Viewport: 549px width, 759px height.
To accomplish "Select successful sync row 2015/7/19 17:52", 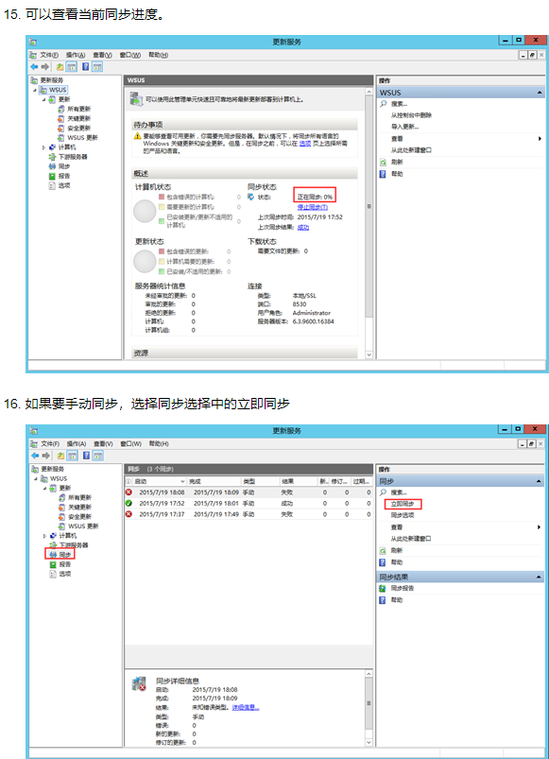I will 249,504.
